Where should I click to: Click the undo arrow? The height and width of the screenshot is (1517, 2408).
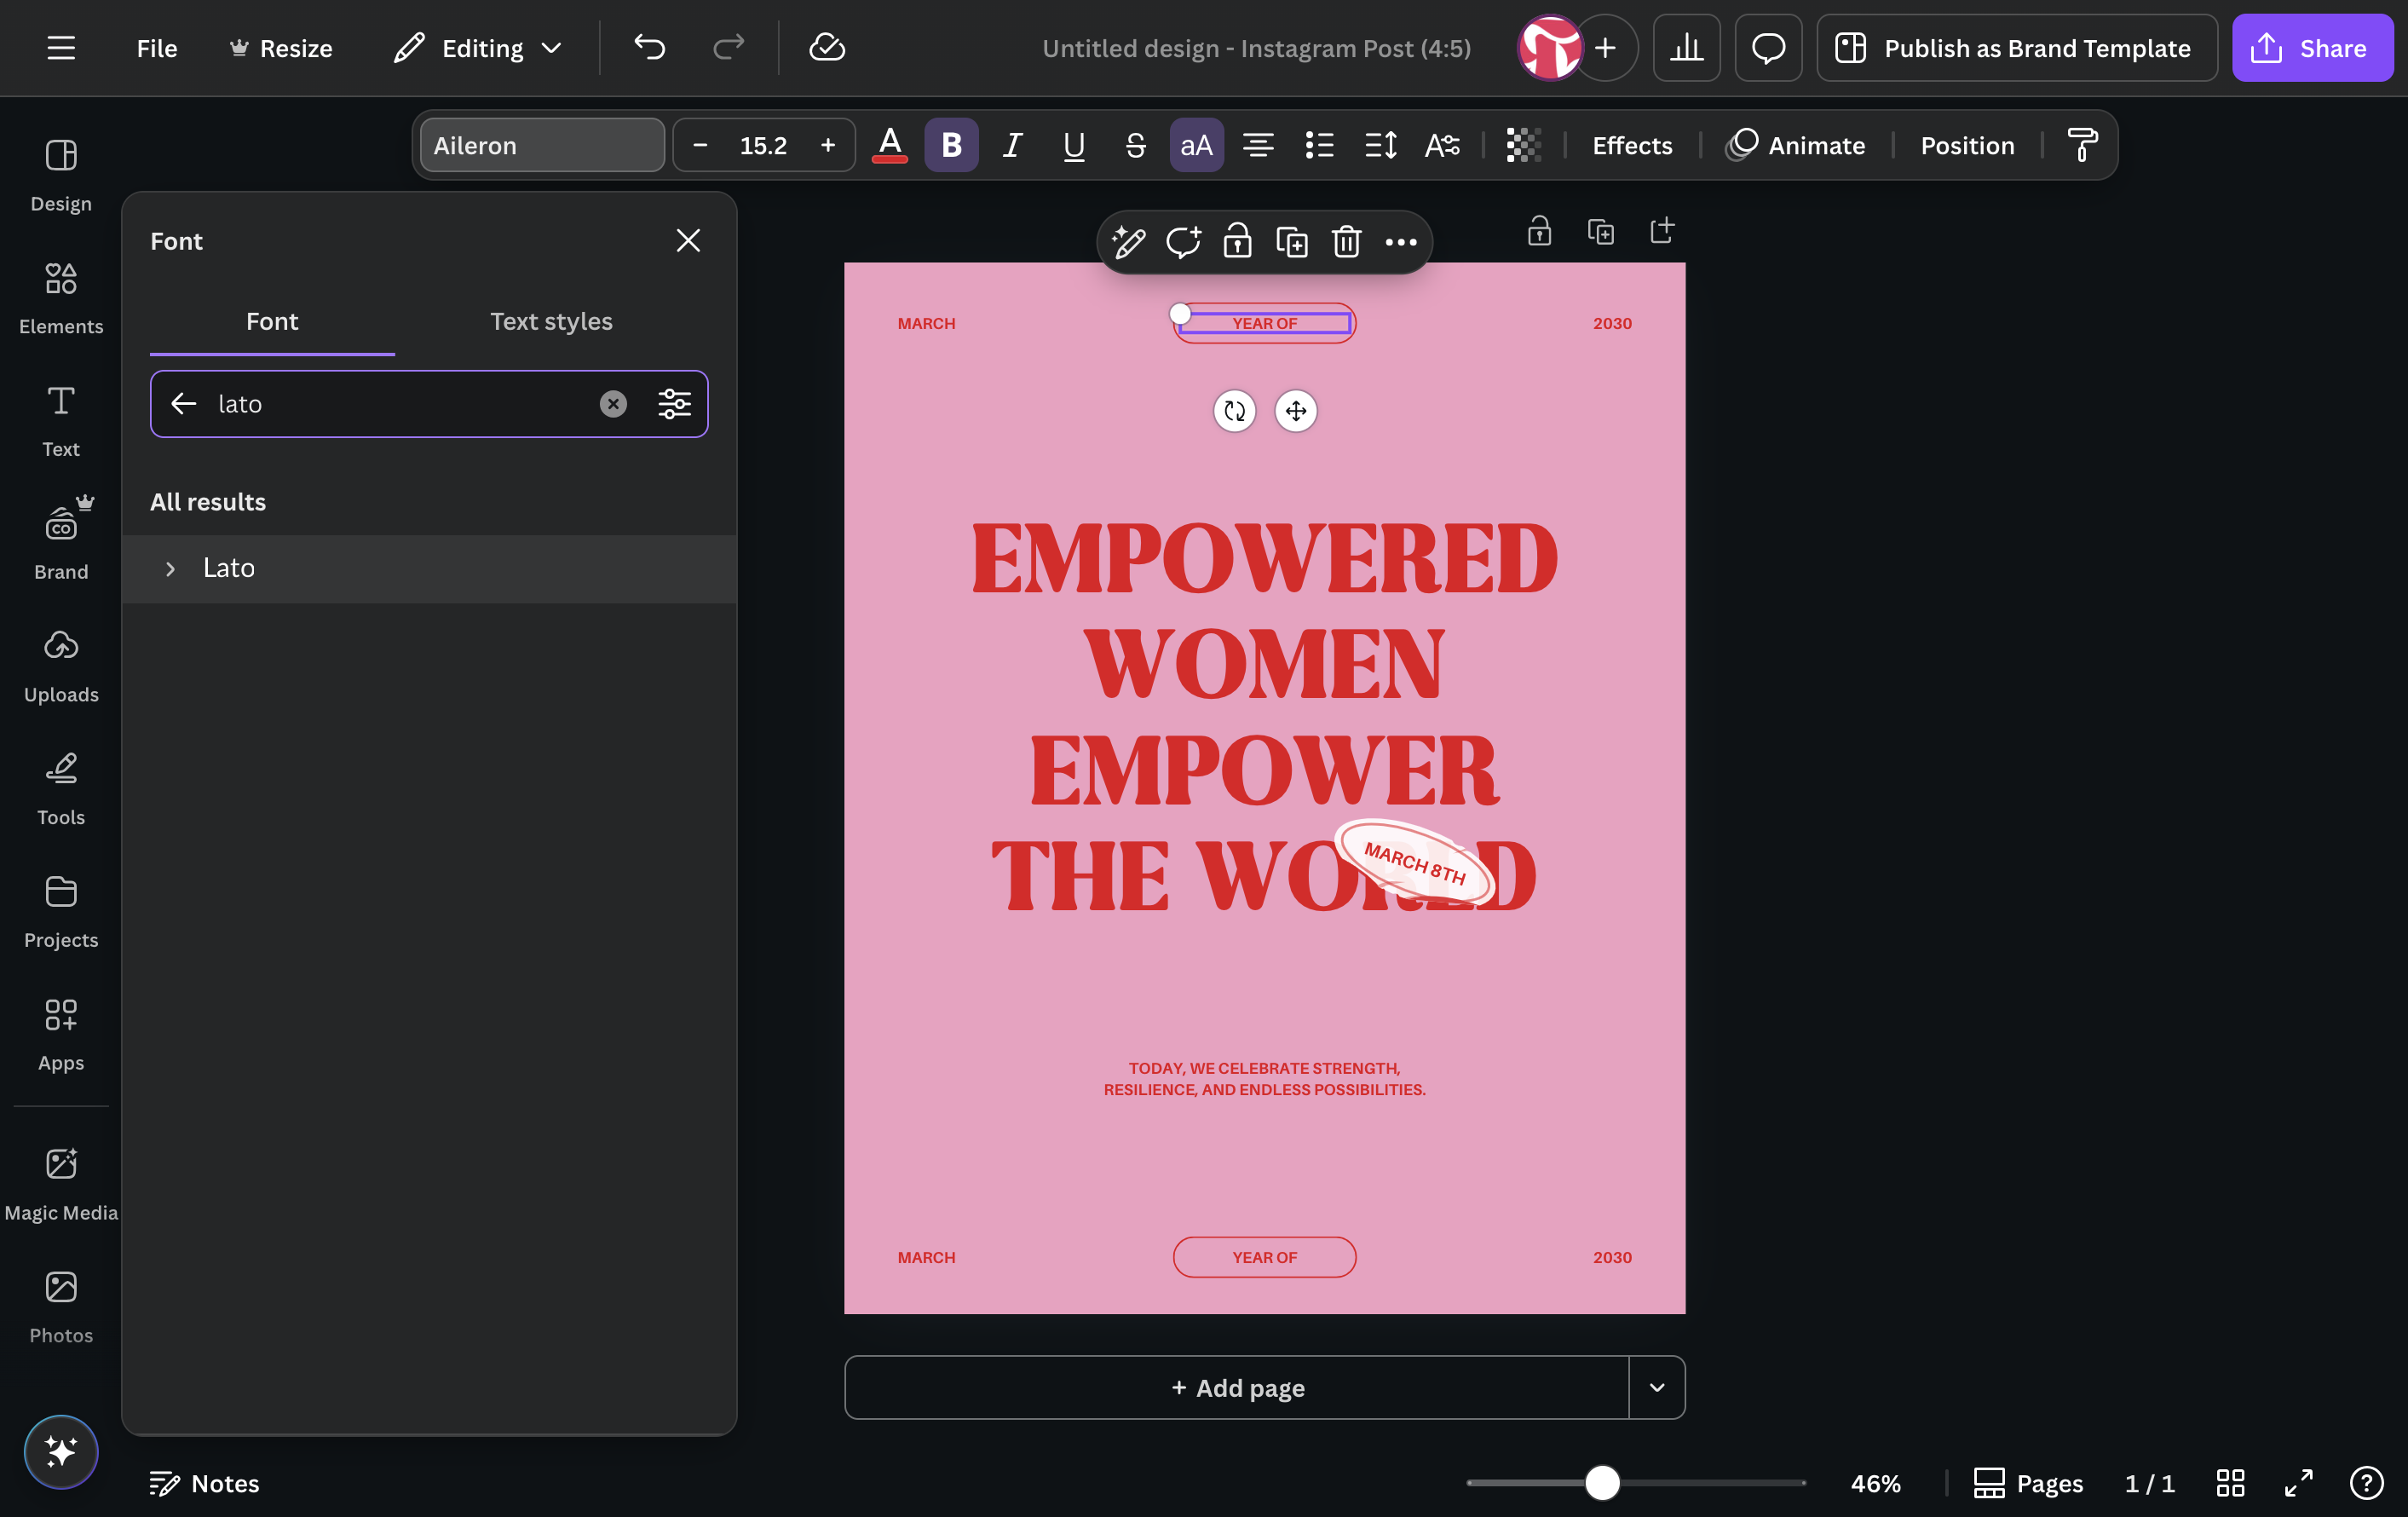pyautogui.click(x=649, y=47)
